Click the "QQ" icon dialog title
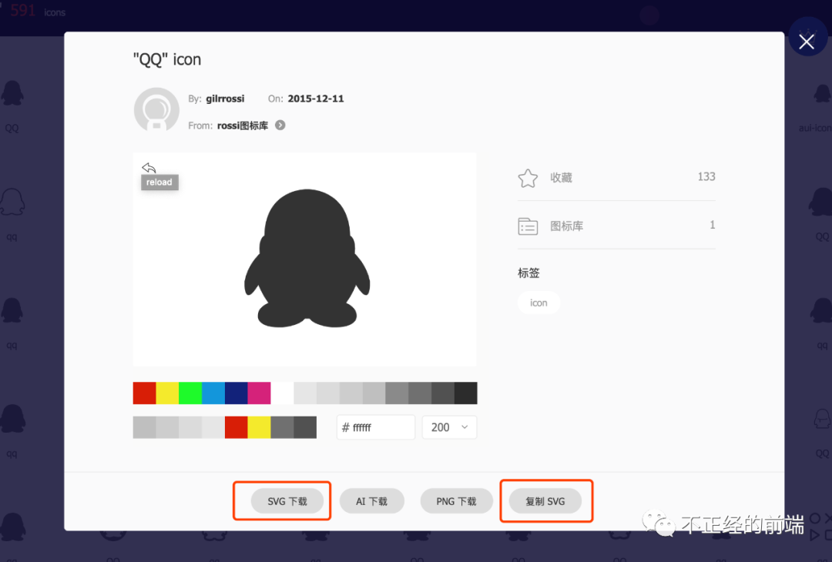The height and width of the screenshot is (562, 832). [167, 59]
